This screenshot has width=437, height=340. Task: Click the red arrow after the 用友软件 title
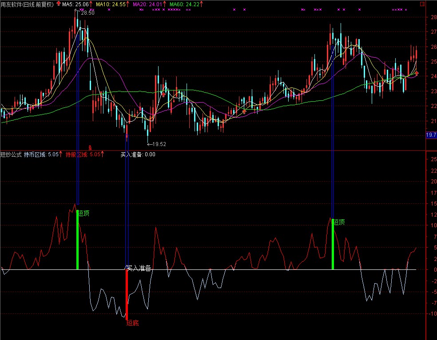[x=58, y=4]
